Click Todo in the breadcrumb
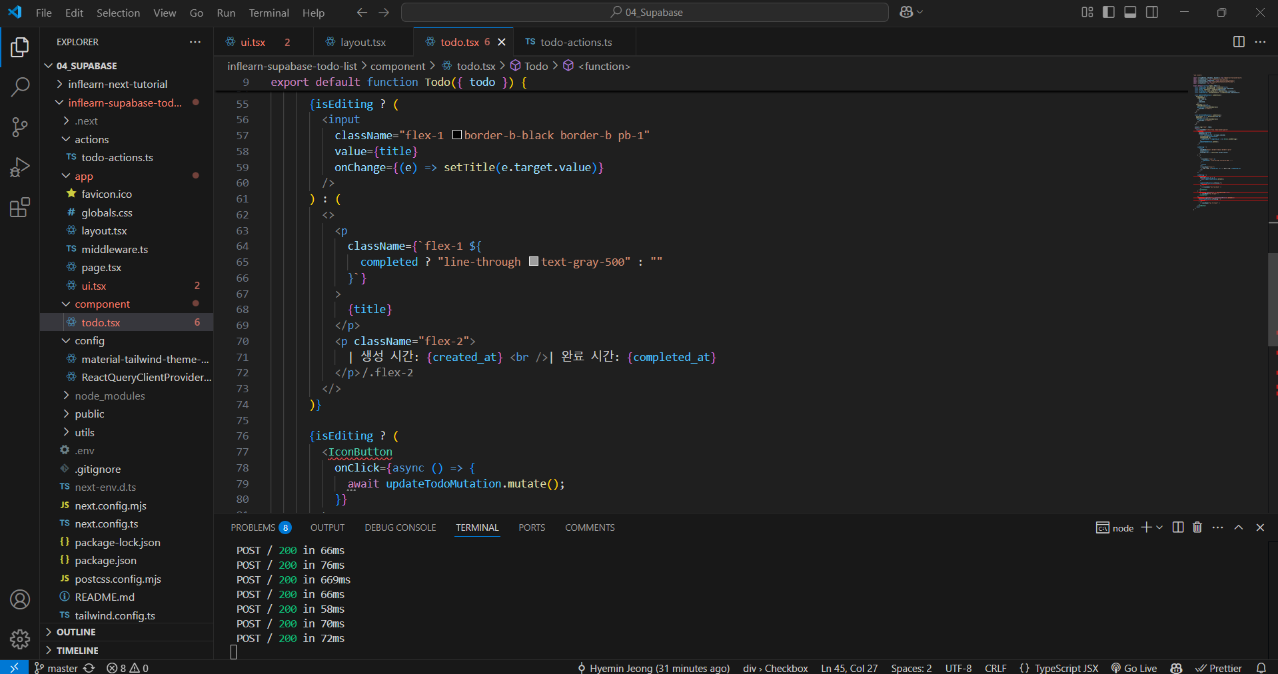 pyautogui.click(x=528, y=66)
